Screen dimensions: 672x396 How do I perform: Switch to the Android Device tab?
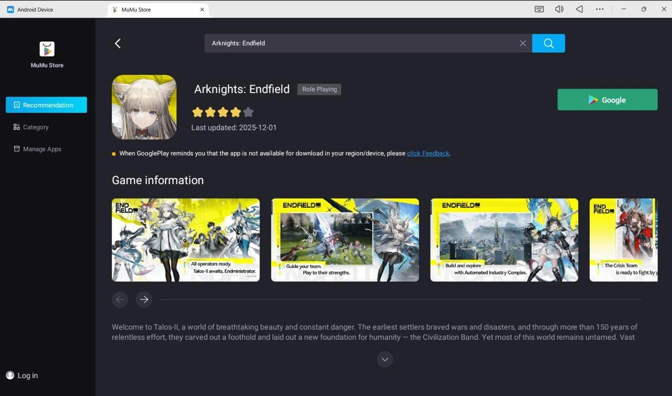point(35,9)
